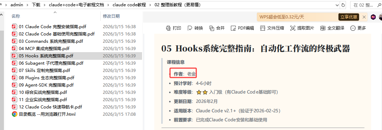
Task: Click the 全文翻译 translate icon
Action: 323,28
